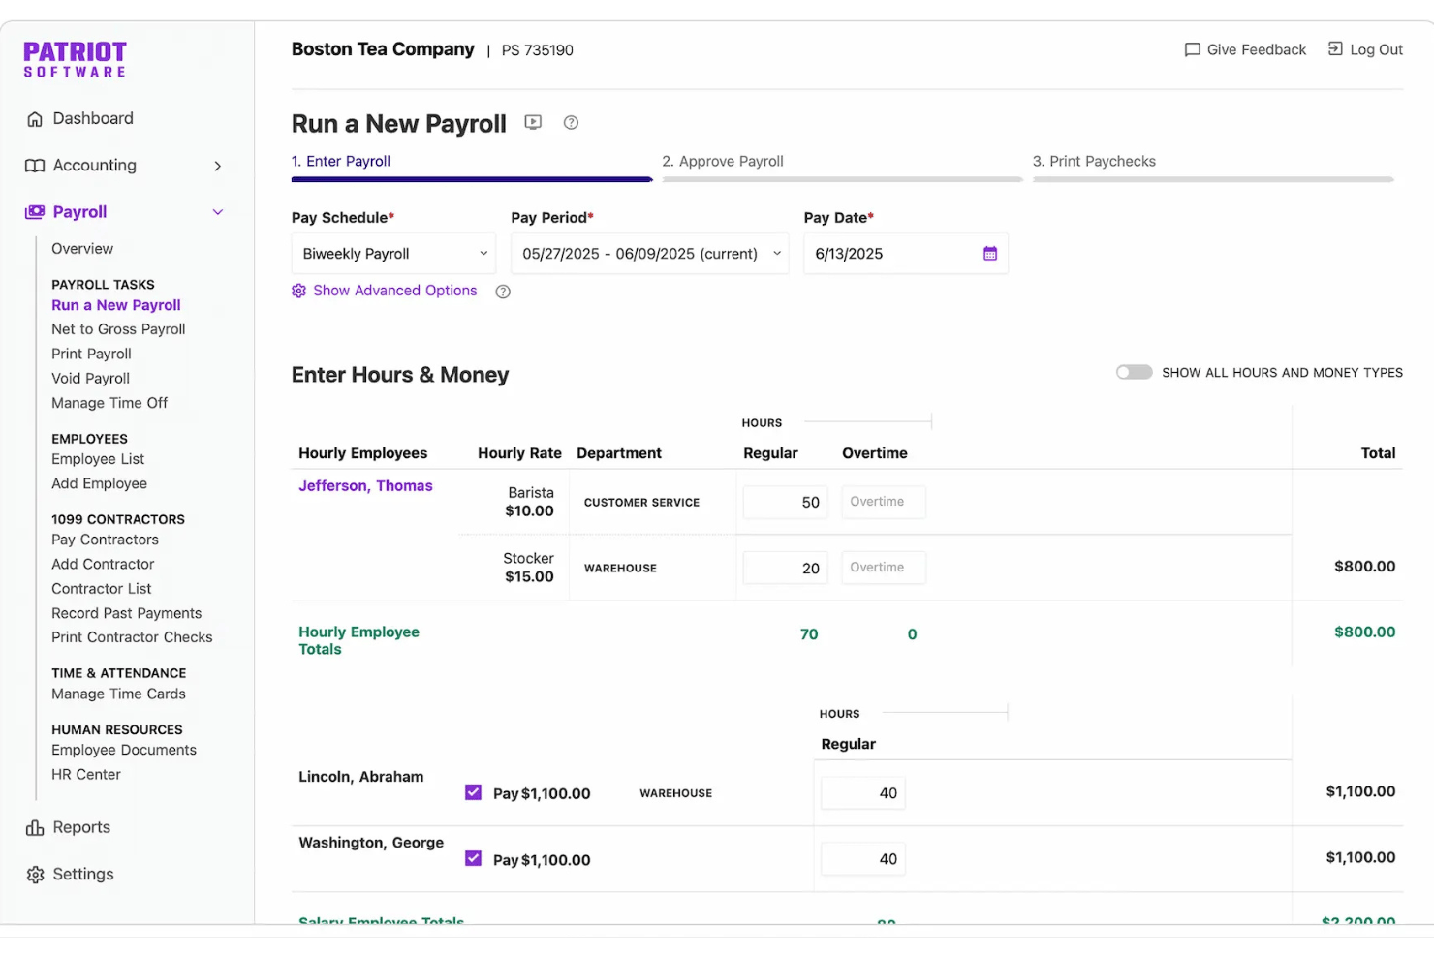Open Dashboard in the sidebar
1434x956 pixels.
point(93,118)
